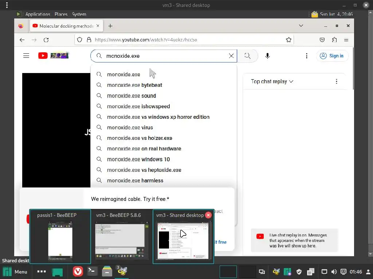The image size is (373, 279).
Task: Open Firefox View pinned icon
Action: 21,26
